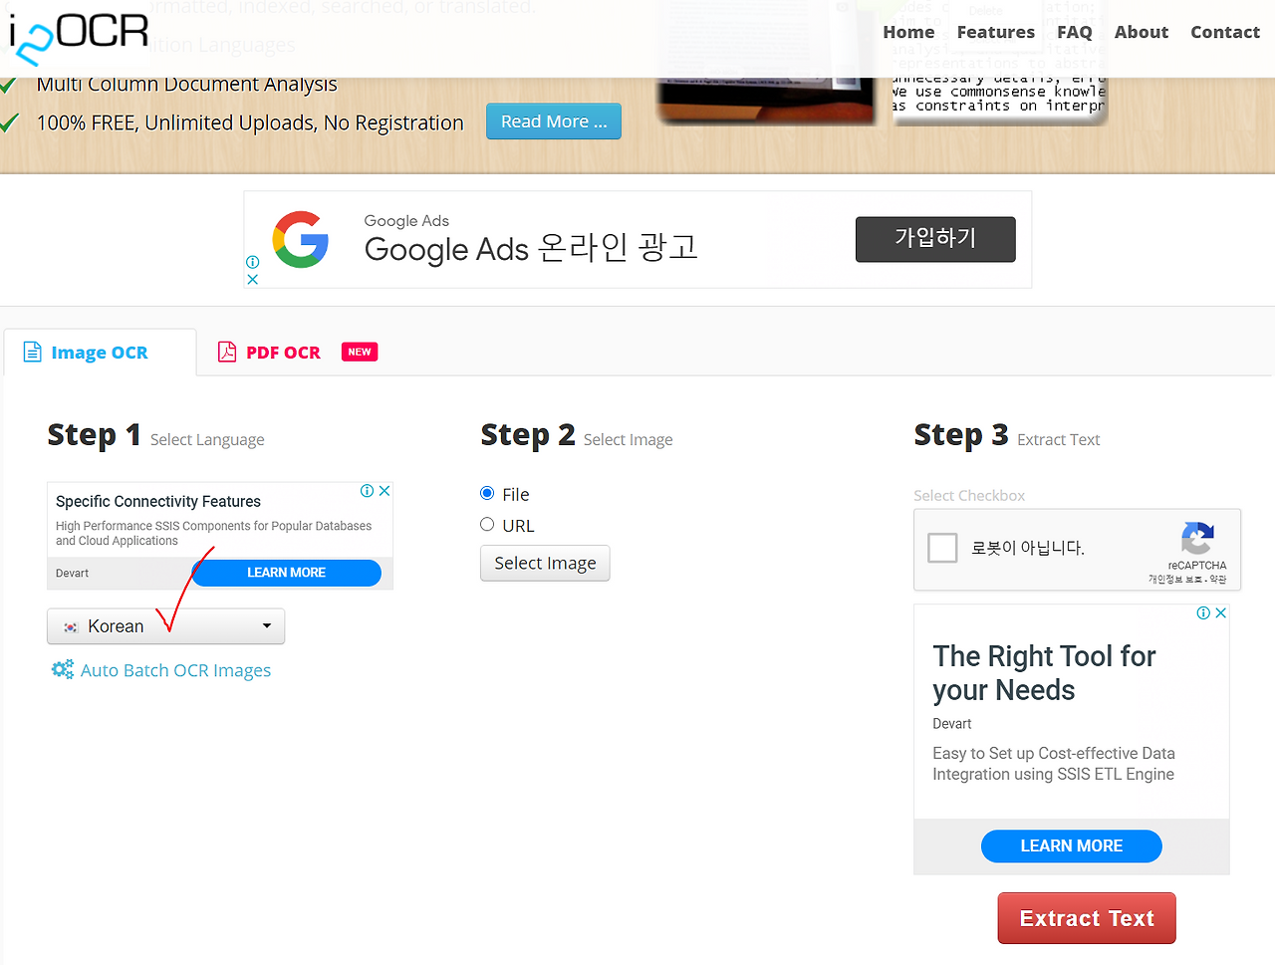Screen dimensions: 1275x965
Task: Open the Korean language dropdown
Action: coord(166,626)
